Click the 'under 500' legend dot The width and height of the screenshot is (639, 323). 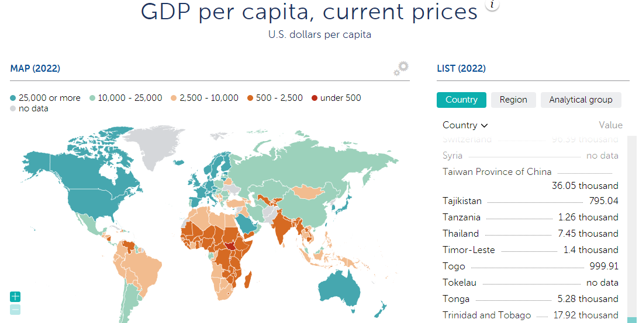315,99
